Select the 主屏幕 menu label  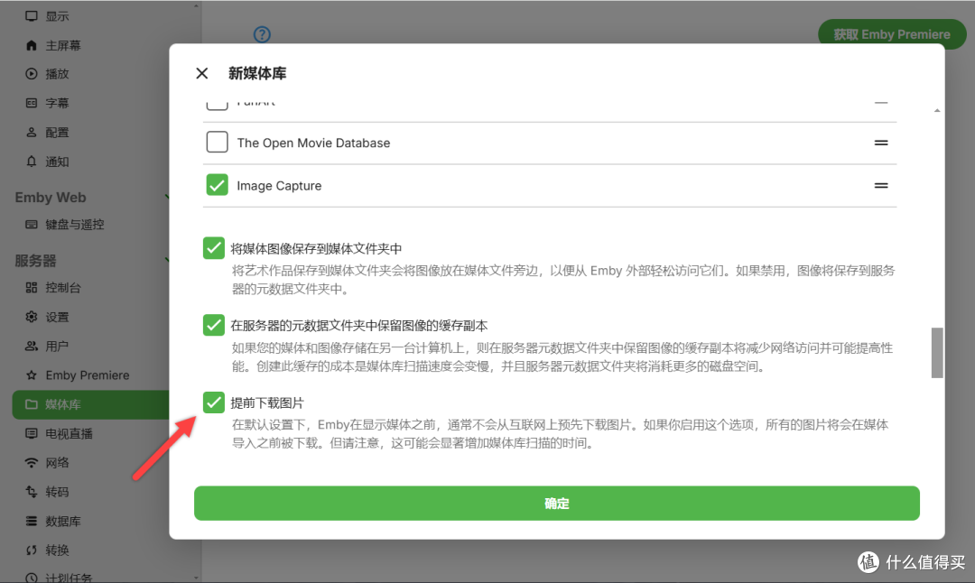click(x=63, y=45)
